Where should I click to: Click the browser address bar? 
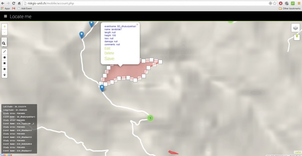pyautogui.click(x=145, y=3)
